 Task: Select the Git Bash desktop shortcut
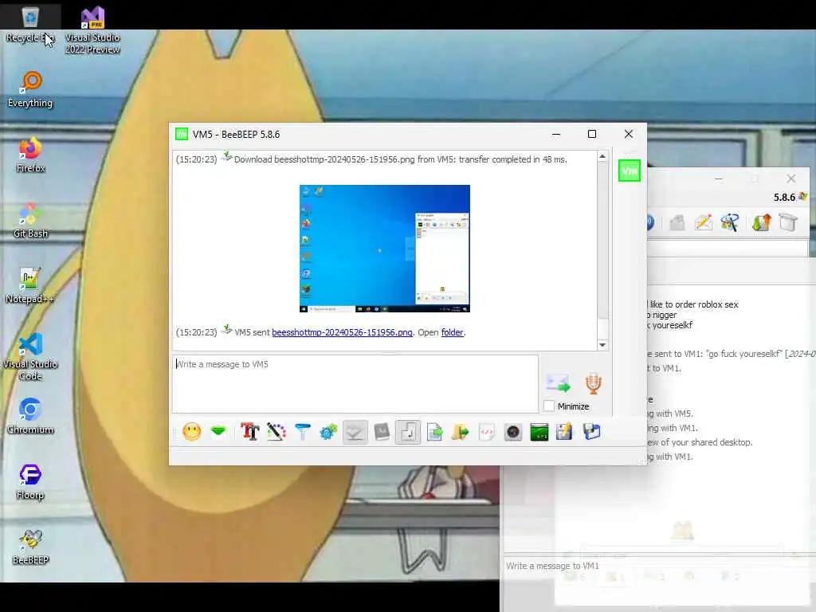[x=30, y=220]
